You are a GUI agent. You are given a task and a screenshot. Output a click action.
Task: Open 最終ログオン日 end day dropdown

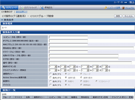(105, 66)
